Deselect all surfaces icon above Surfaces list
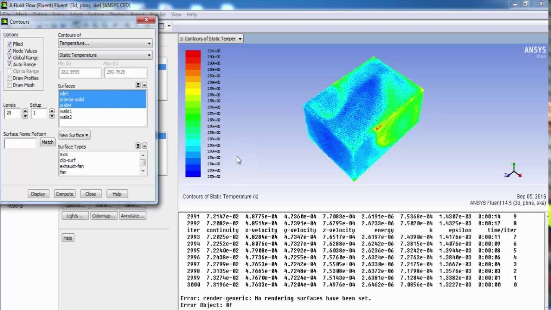Viewport: 551px width, 310px height. click(x=145, y=85)
